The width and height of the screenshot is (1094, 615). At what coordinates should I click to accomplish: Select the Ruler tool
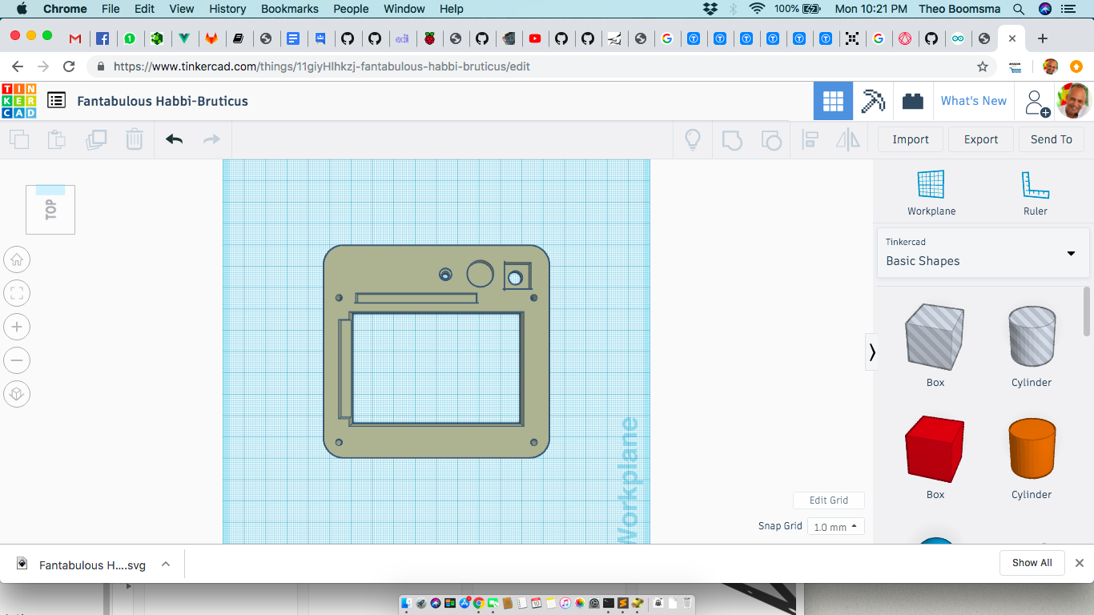point(1036,193)
